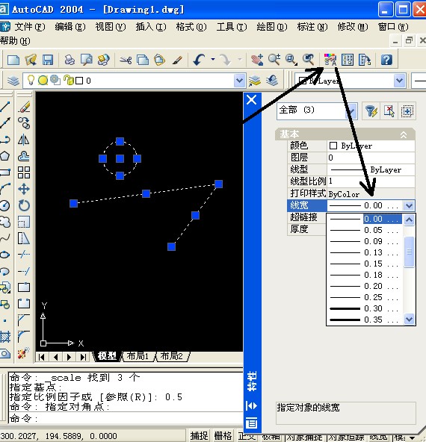Image resolution: width=426 pixels, height=442 pixels.
Task: Click the 线型比例 value field
Action: tap(371, 181)
